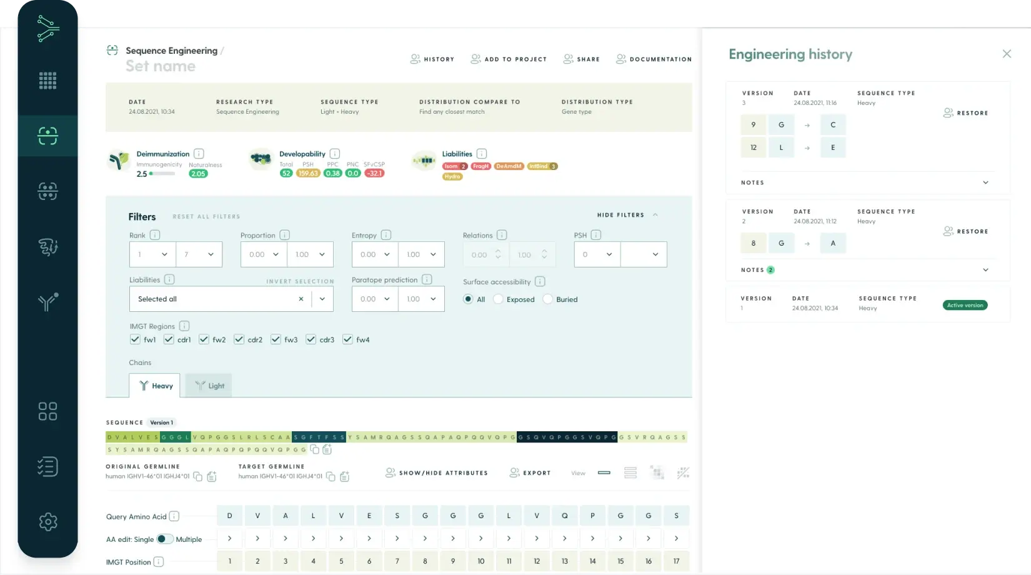Viewport: 1031px width, 575px height.
Task: Open the grid apps icon in sidebar
Action: [47, 81]
